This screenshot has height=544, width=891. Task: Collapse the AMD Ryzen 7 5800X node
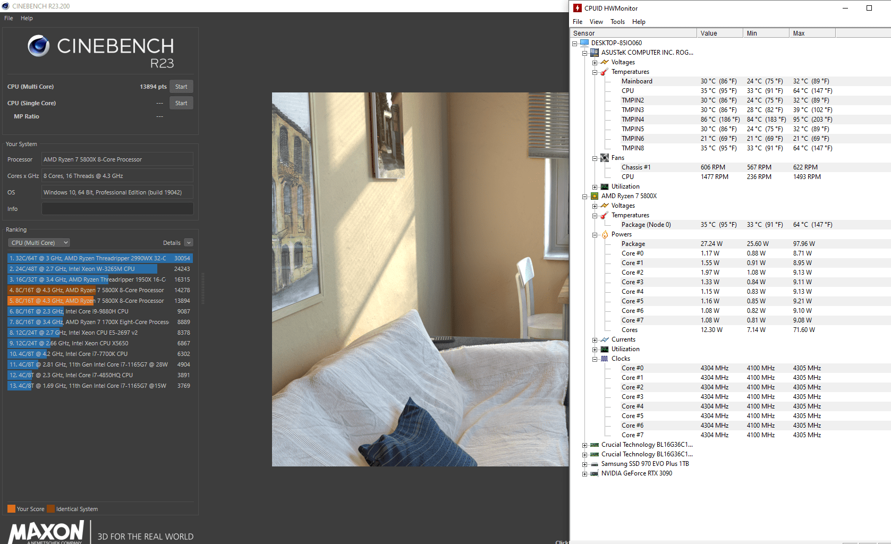point(584,197)
